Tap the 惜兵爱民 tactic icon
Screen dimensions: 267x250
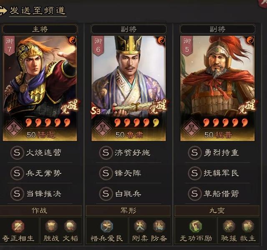[107, 226]
